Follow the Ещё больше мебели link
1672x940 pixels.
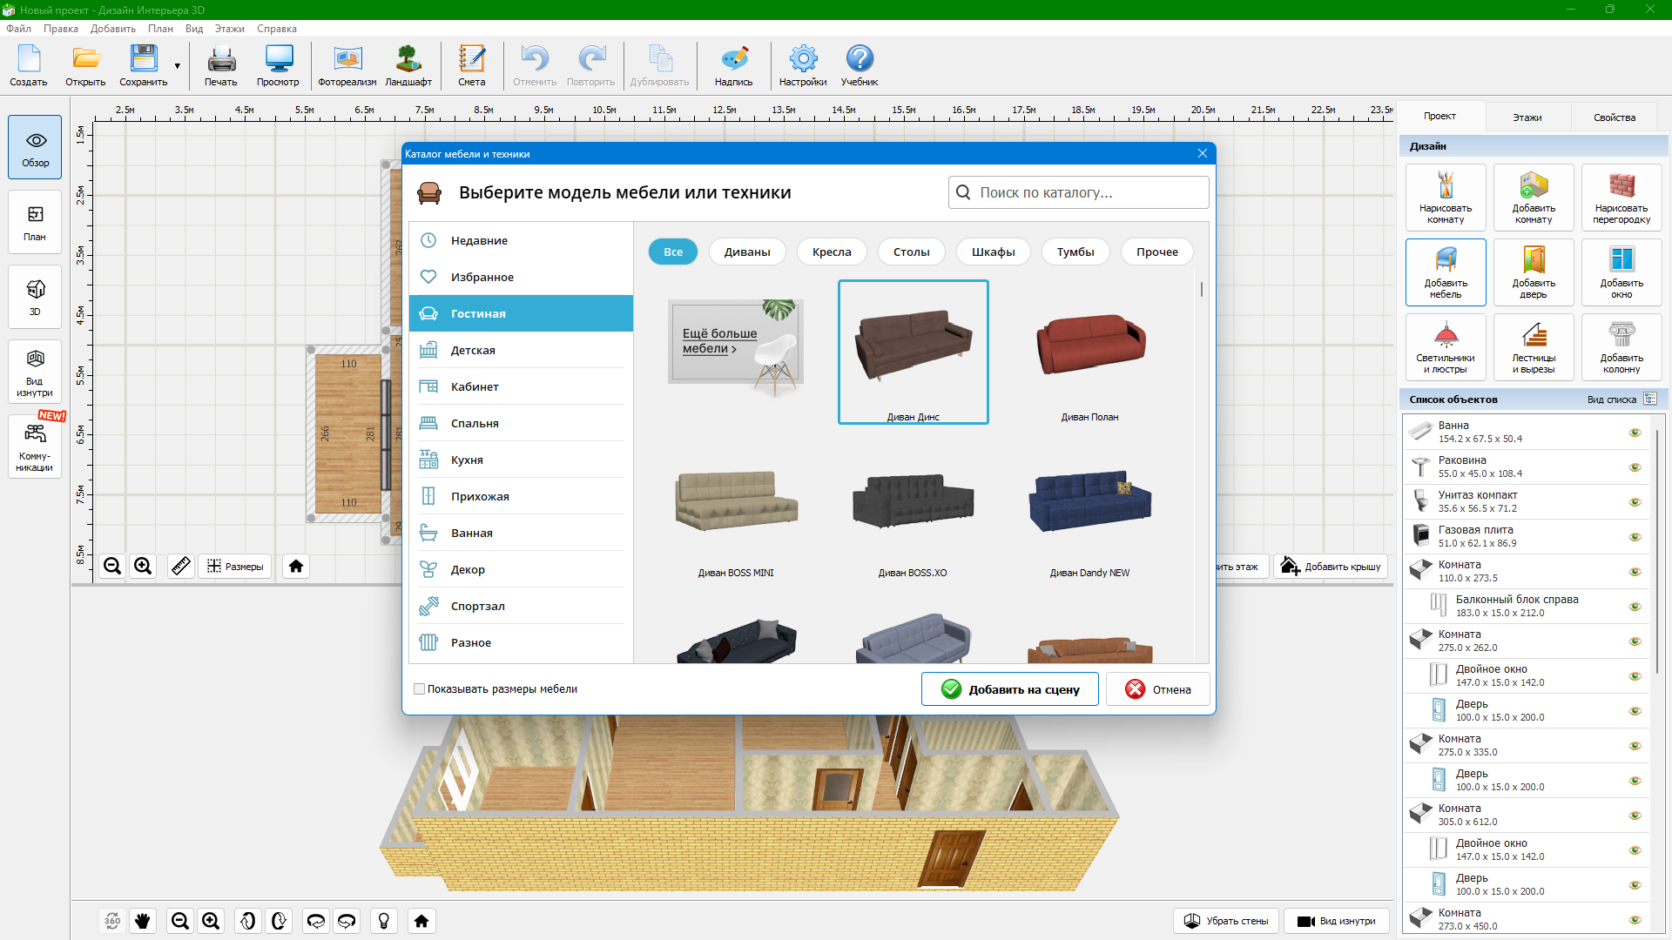click(x=718, y=341)
